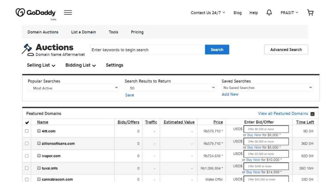Click the bid offer field for tuvai.info
Image resolution: width=324 pixels, height=182 pixels.
[x=266, y=166]
